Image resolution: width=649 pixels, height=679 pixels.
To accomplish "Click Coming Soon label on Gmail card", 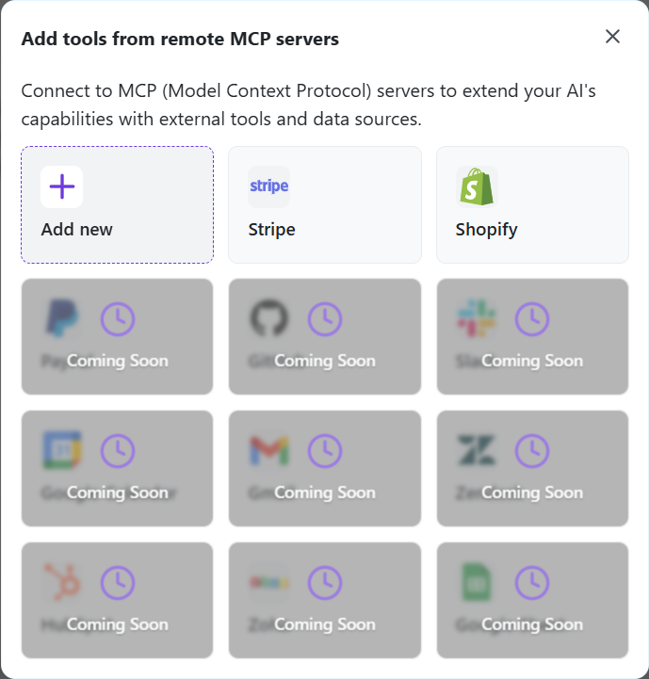I will coord(325,493).
